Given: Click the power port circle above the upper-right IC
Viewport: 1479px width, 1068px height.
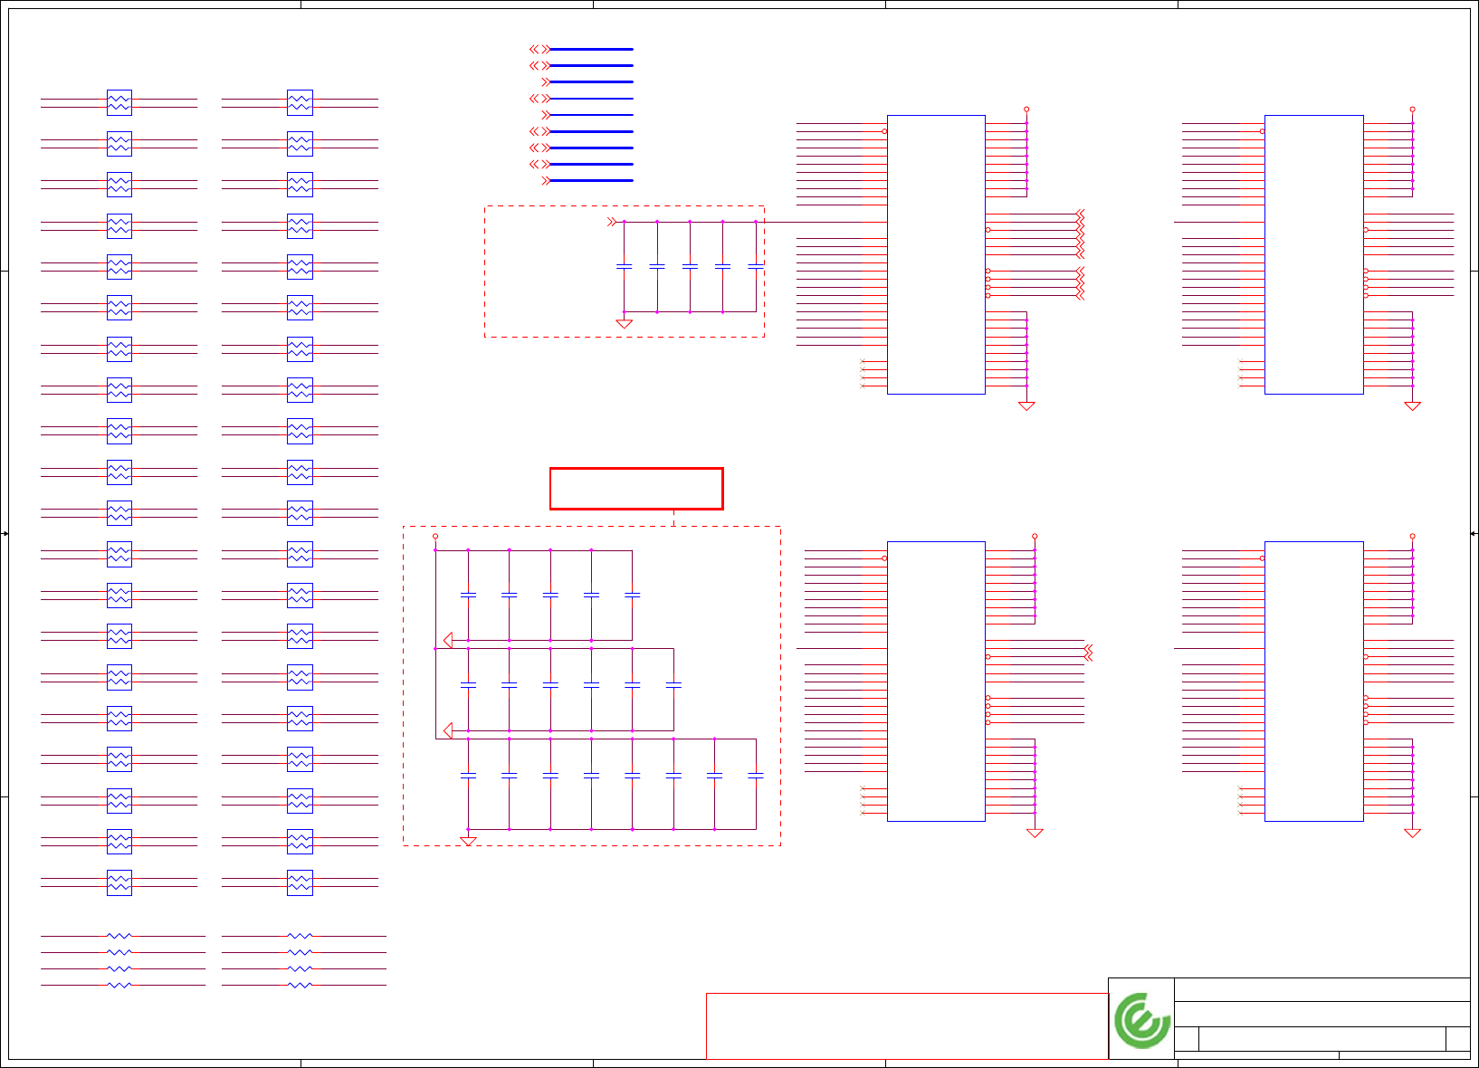Looking at the screenshot, I should coord(1412,110).
